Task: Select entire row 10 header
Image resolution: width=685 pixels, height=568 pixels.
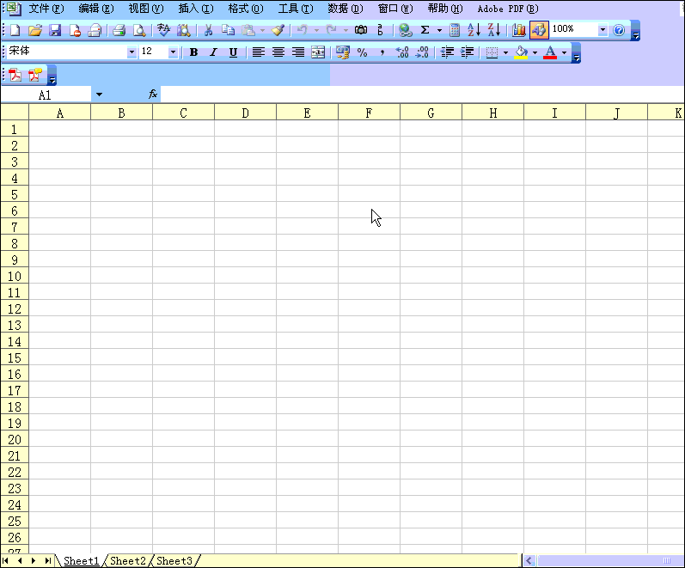Action: pyautogui.click(x=15, y=276)
